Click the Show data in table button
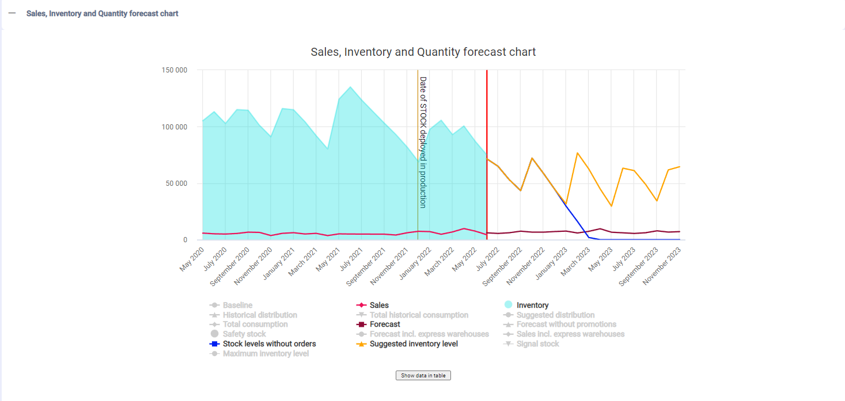This screenshot has height=401, width=845. pyautogui.click(x=423, y=376)
